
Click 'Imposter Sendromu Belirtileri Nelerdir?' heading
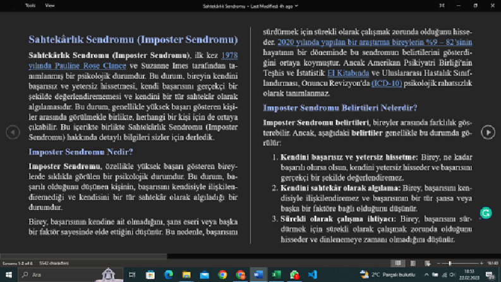pos(340,107)
